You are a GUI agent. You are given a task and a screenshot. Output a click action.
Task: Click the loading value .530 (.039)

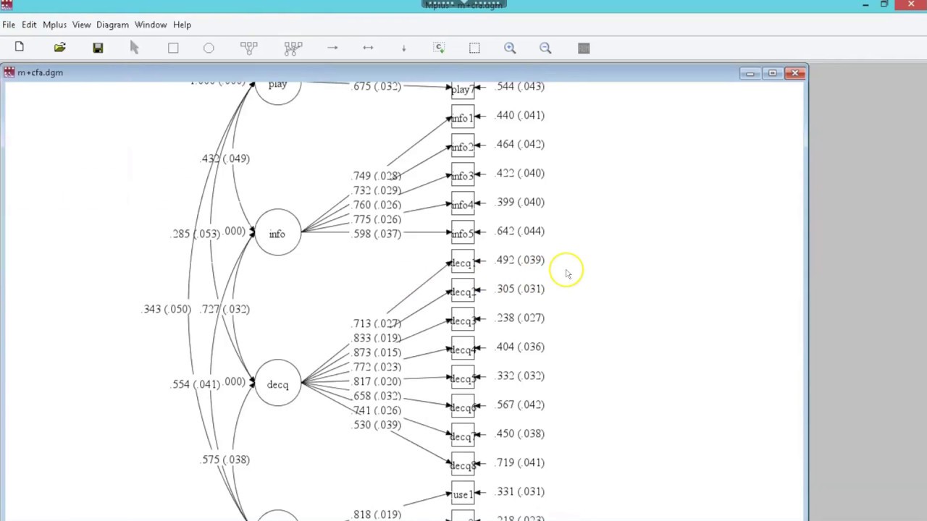(x=377, y=425)
